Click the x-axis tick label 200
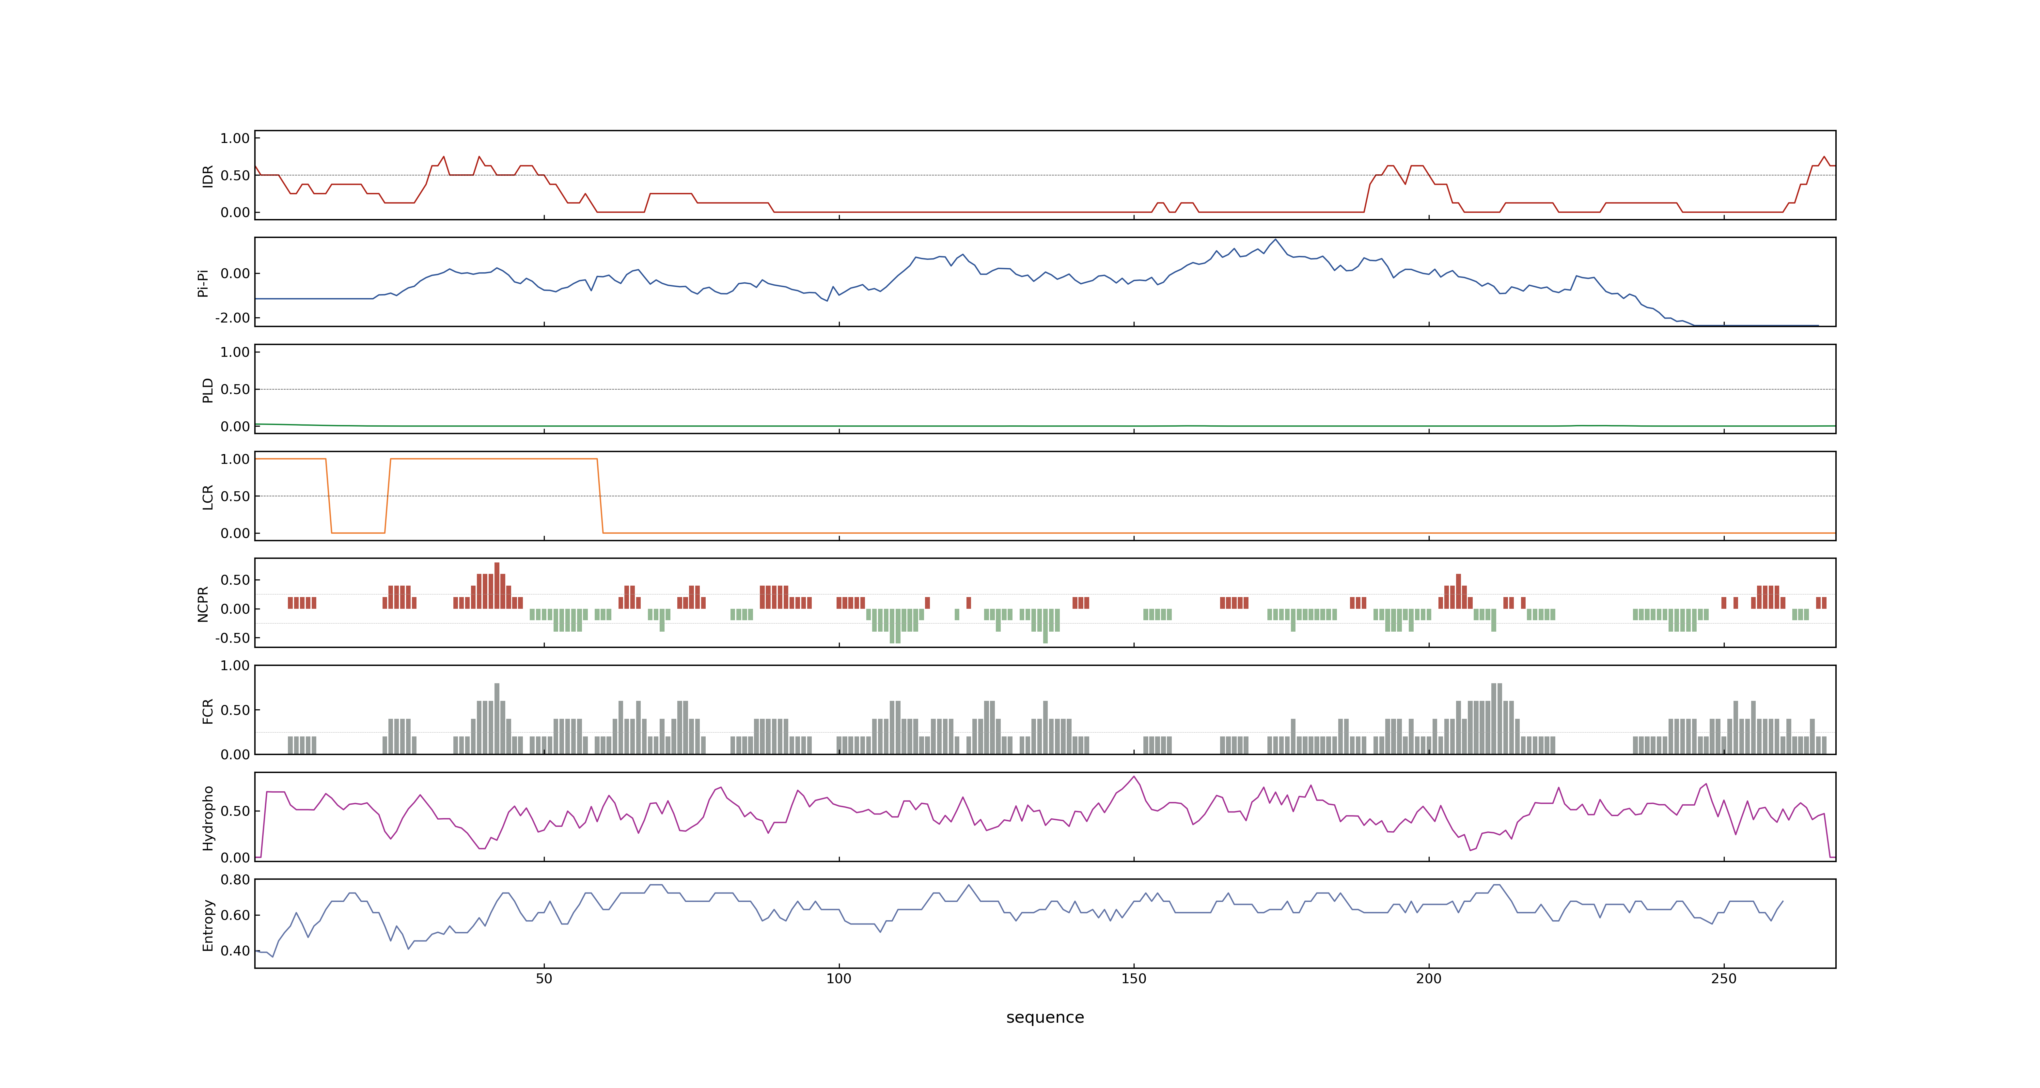 click(x=1429, y=978)
